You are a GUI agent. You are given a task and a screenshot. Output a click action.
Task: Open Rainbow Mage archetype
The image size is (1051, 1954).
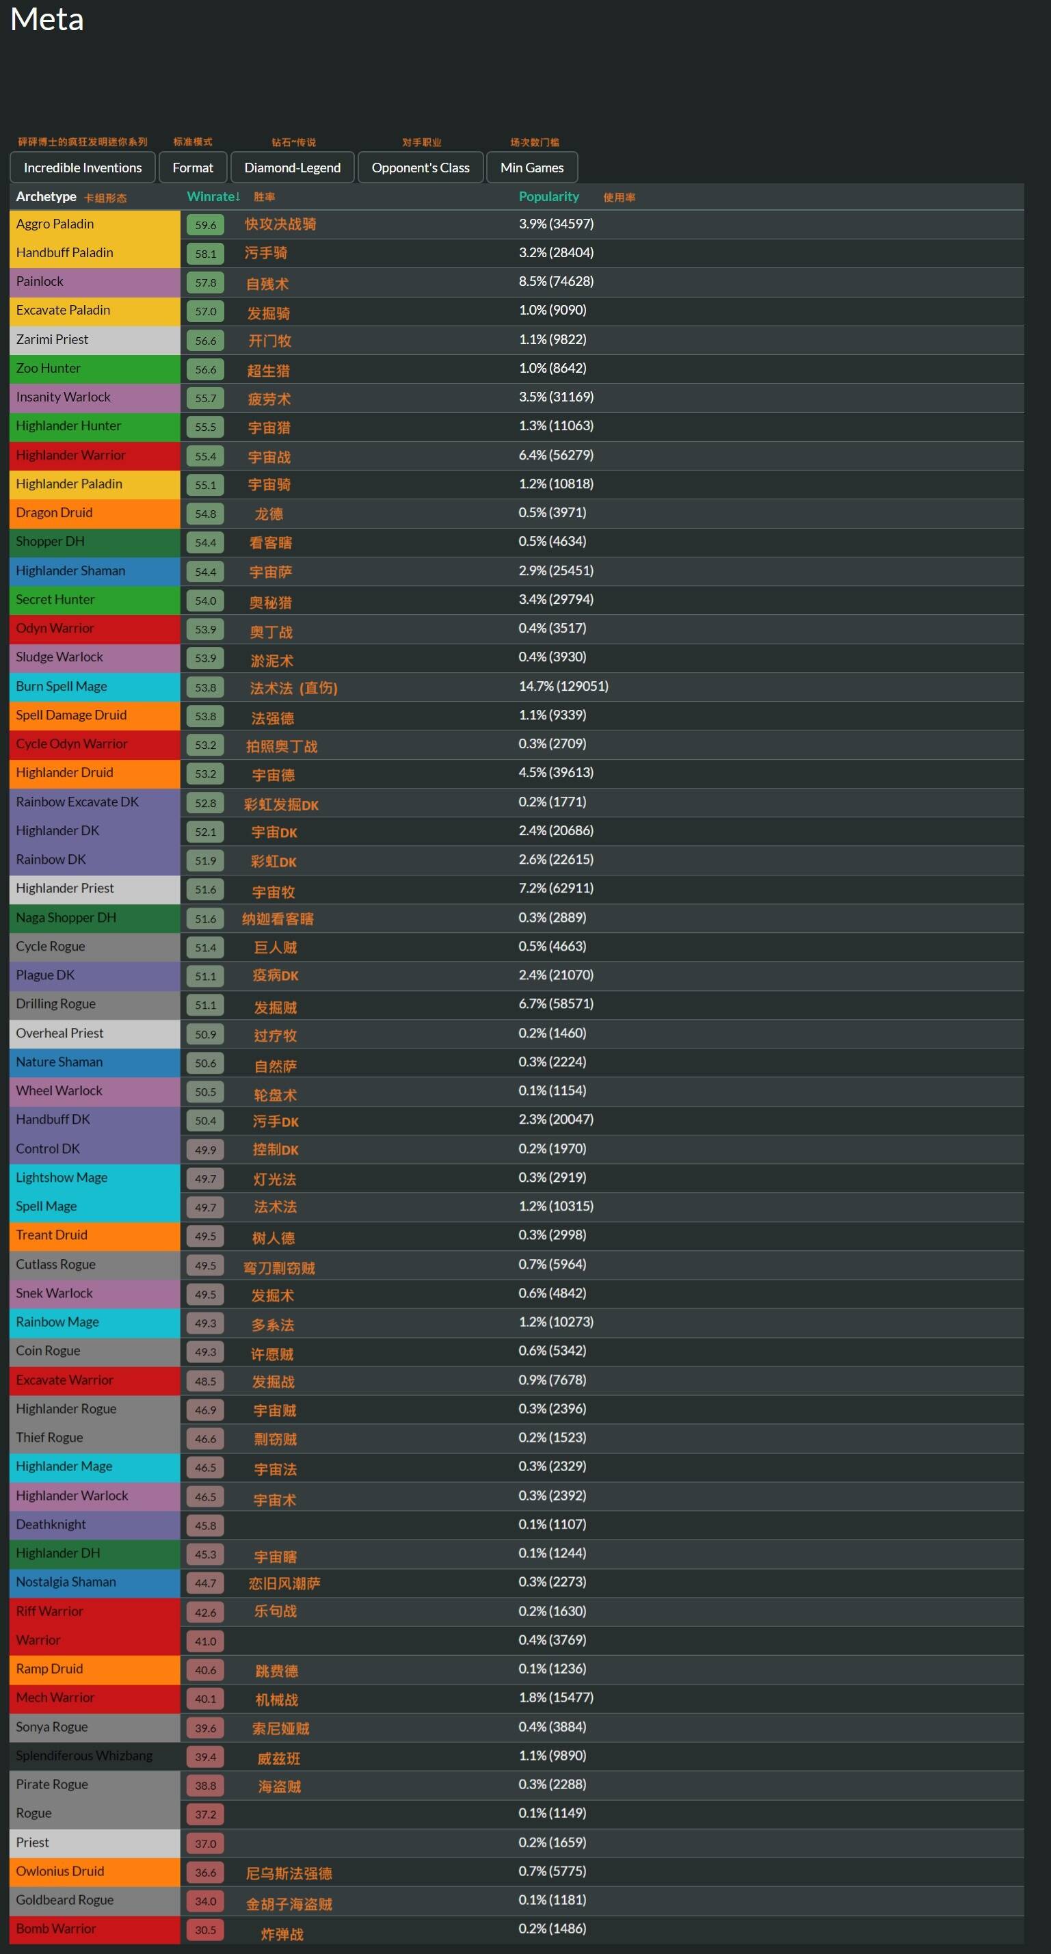[95, 1323]
